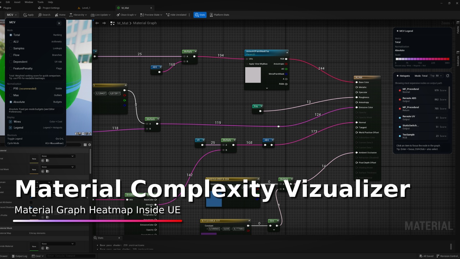Click the Search toolbar button

point(44,15)
